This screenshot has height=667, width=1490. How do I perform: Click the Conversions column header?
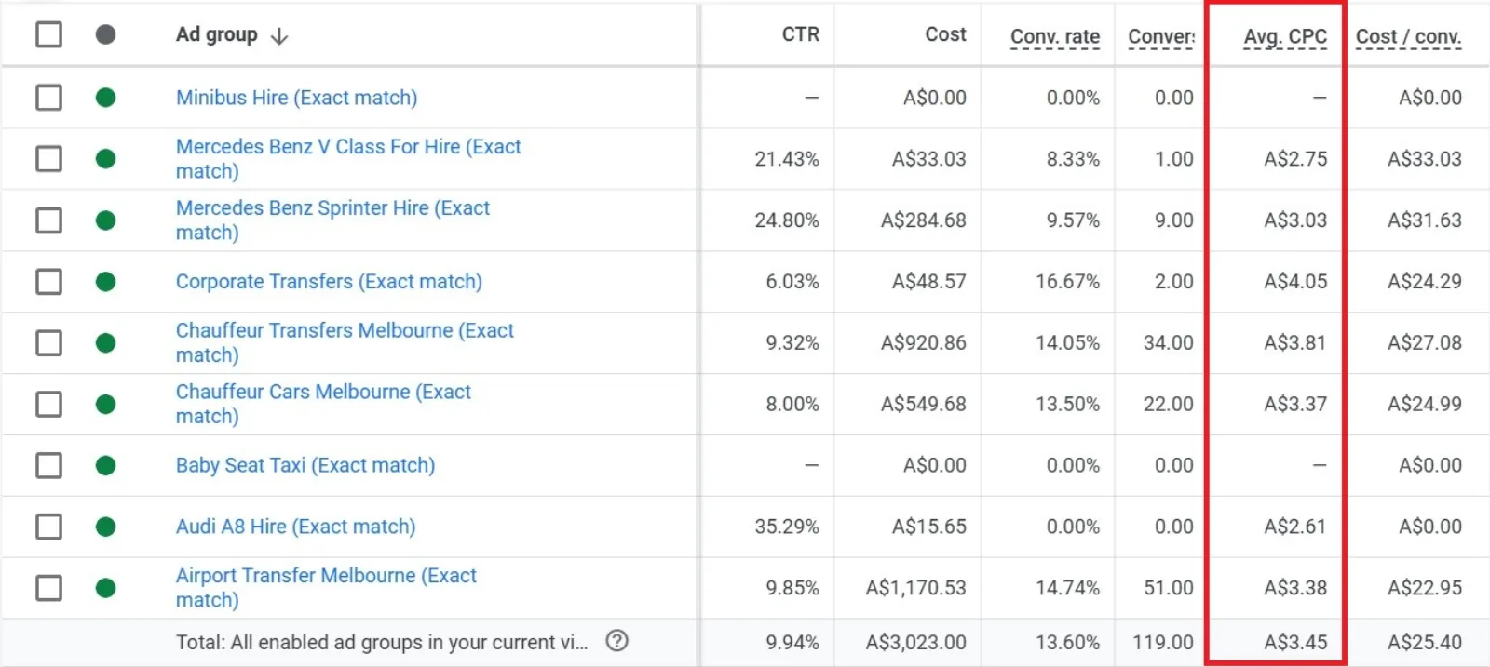[x=1160, y=37]
